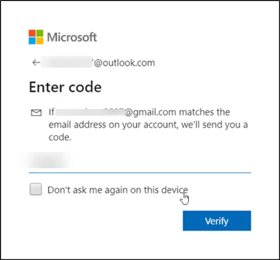This screenshot has width=280, height=260.
Task: Click the redacted part of gmail address
Action: click(90, 112)
